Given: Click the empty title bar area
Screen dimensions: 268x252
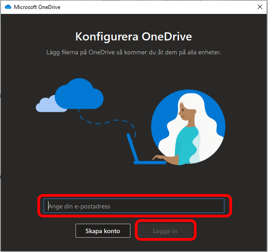Looking at the screenshot, I should point(157,7).
